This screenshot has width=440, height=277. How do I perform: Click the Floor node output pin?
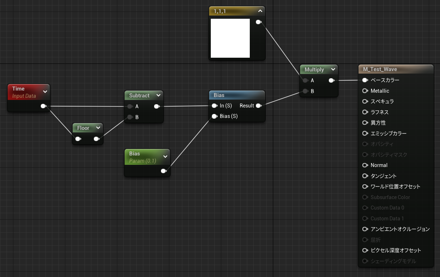96,139
